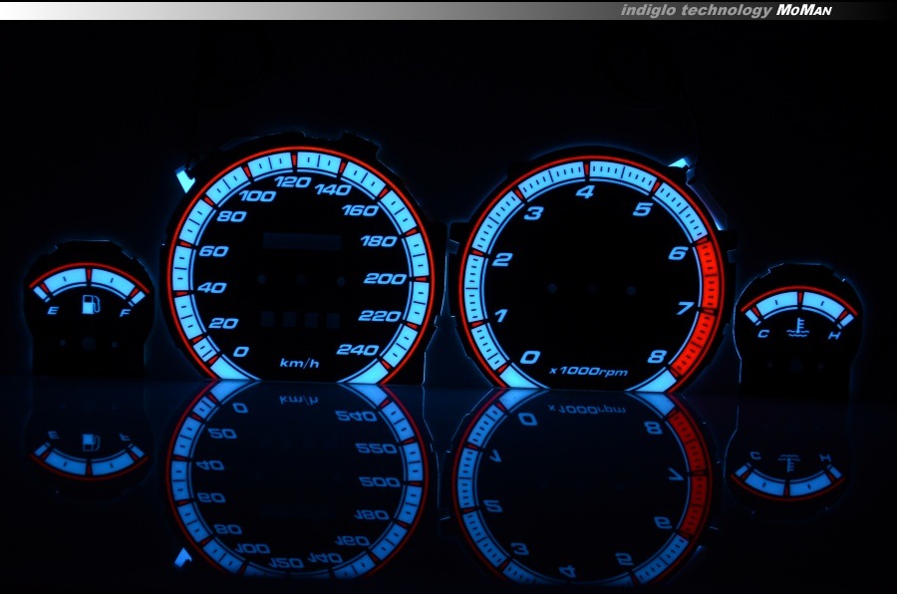Click the upright '1' on the tachometer
The height and width of the screenshot is (594, 897).
(500, 315)
